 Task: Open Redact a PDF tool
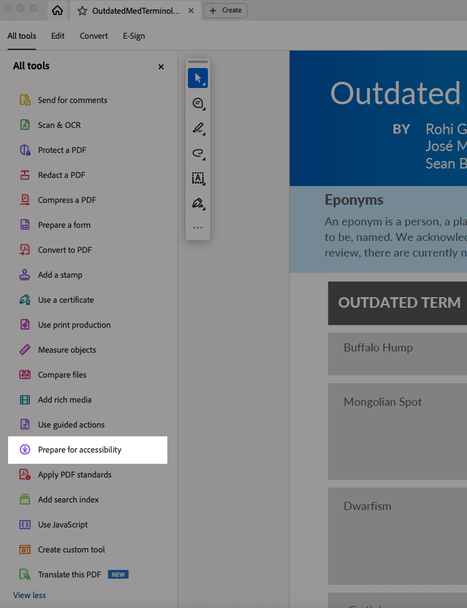tap(61, 175)
